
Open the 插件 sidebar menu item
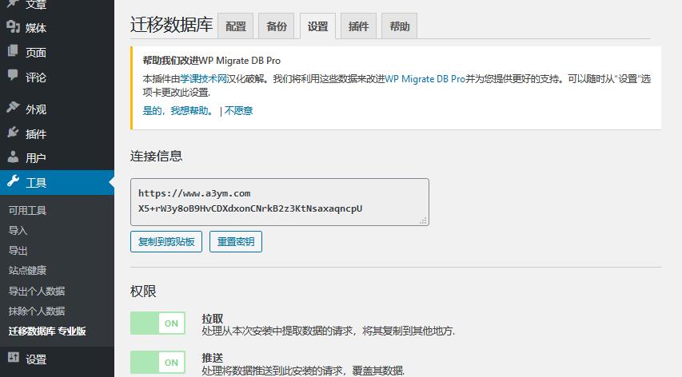click(x=57, y=133)
